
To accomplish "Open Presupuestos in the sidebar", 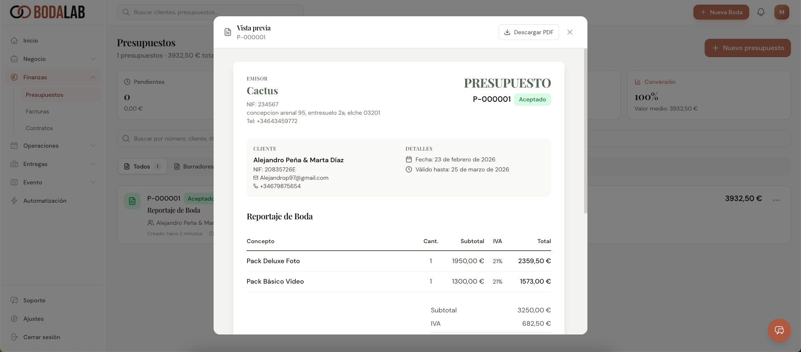I will (x=61, y=95).
